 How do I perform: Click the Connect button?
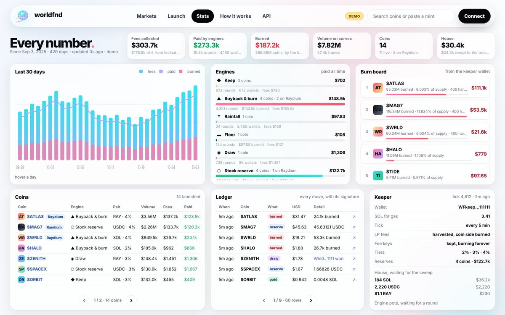pyautogui.click(x=474, y=16)
